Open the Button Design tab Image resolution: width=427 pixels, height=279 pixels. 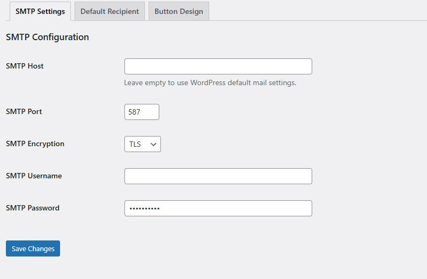(179, 11)
